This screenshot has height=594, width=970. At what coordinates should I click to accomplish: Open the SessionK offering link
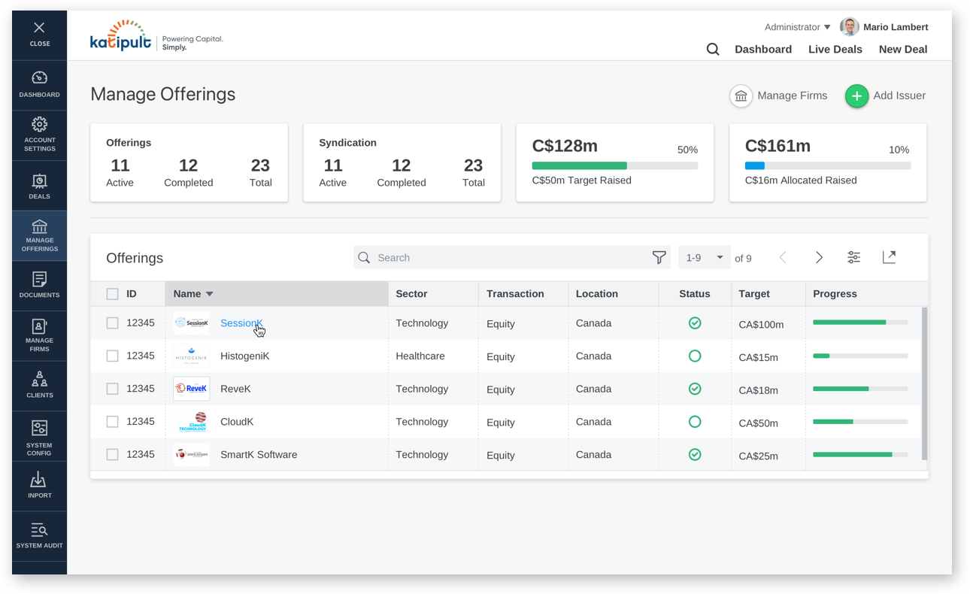241,323
